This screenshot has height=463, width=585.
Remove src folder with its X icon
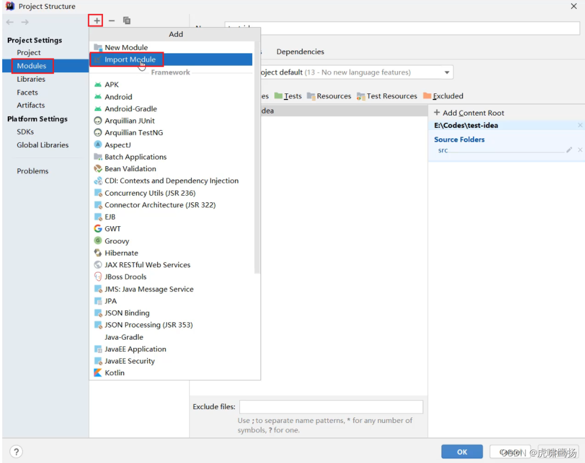click(x=580, y=150)
